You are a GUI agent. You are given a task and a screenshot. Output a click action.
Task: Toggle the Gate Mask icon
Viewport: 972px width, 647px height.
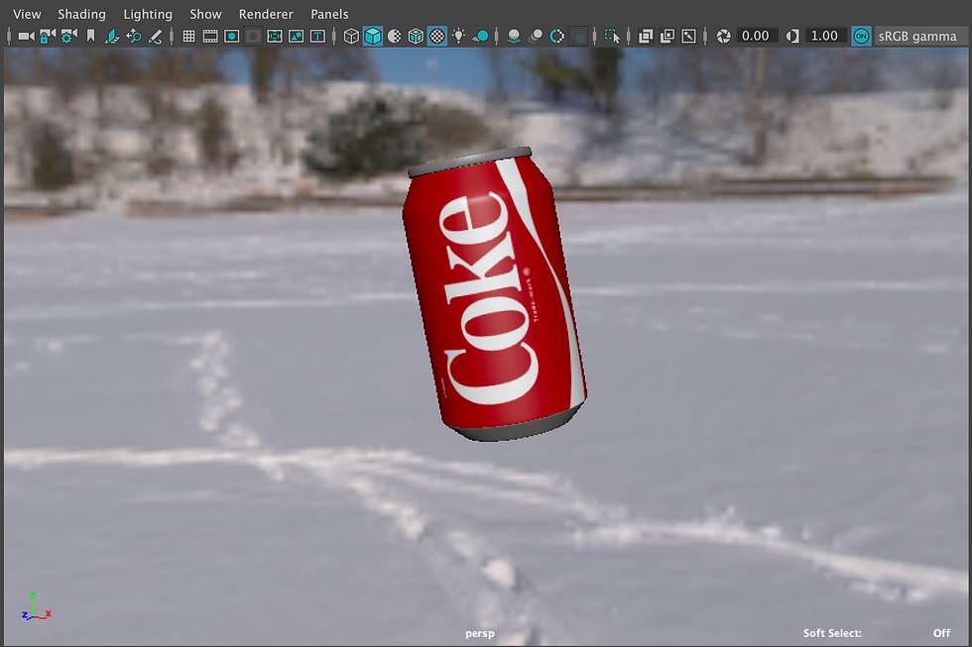coord(253,36)
